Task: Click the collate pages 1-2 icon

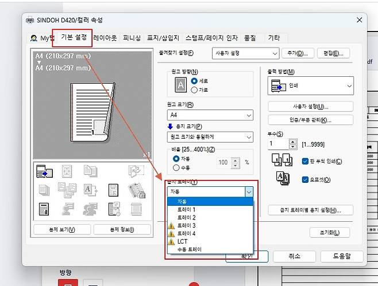Action: click(282, 160)
